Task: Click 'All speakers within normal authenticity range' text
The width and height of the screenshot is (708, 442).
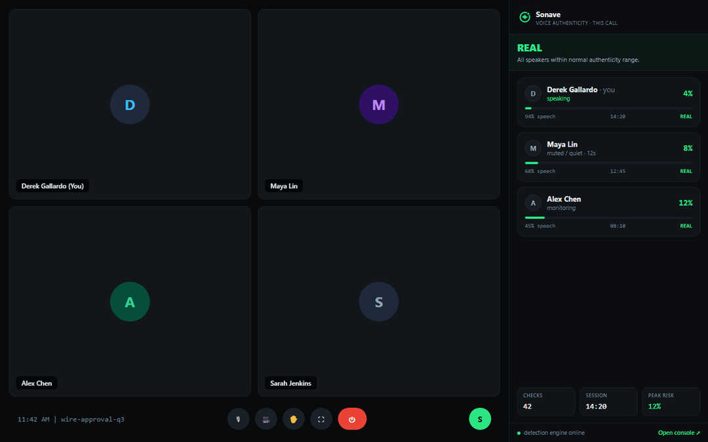Action: [x=578, y=60]
